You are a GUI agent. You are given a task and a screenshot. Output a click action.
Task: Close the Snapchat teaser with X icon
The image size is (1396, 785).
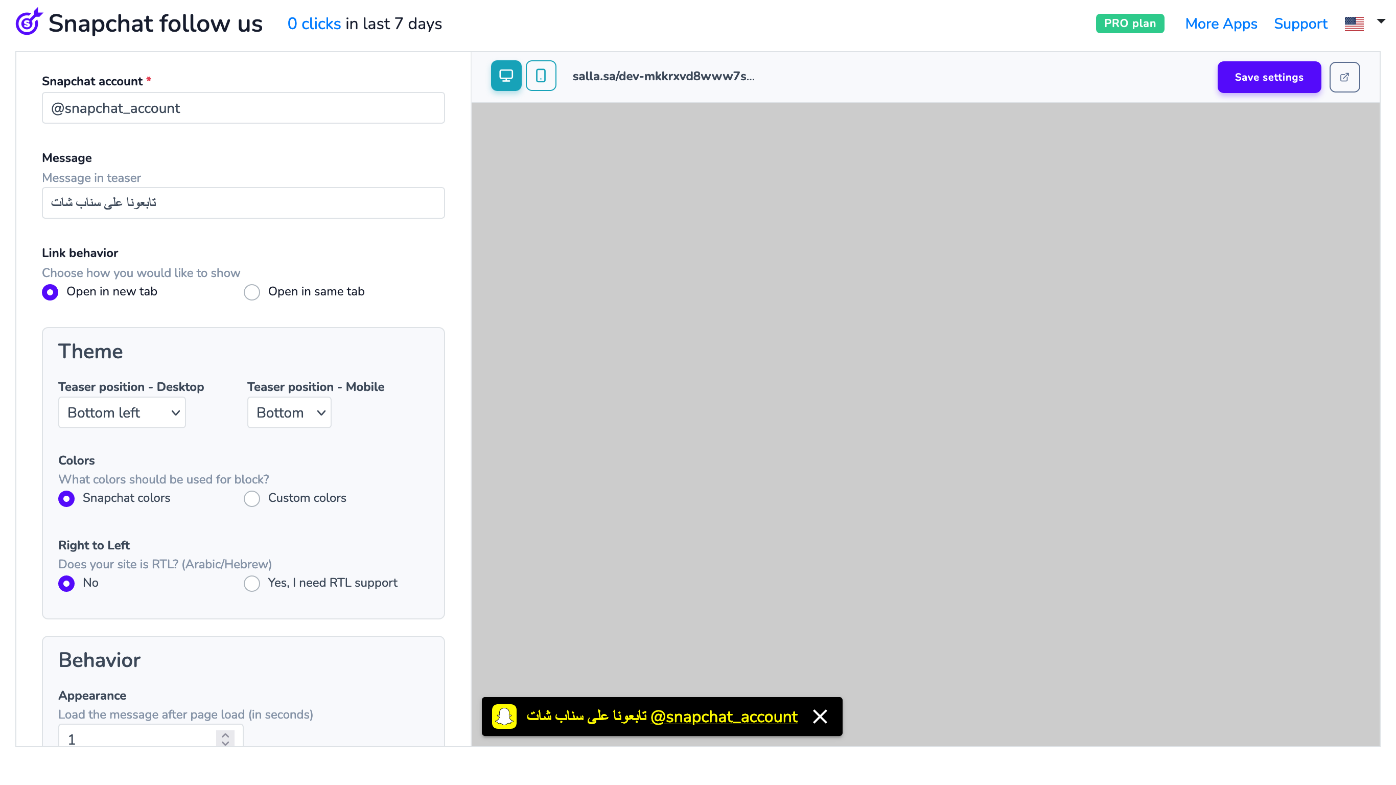820,716
